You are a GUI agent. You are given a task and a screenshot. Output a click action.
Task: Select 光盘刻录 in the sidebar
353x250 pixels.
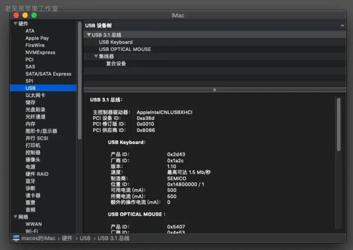[35, 110]
